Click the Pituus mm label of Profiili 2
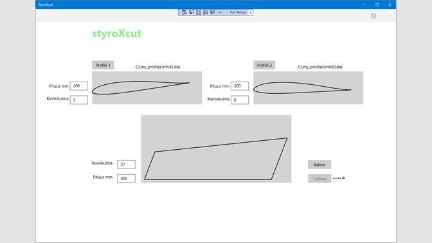The image size is (432, 243). pyautogui.click(x=220, y=86)
